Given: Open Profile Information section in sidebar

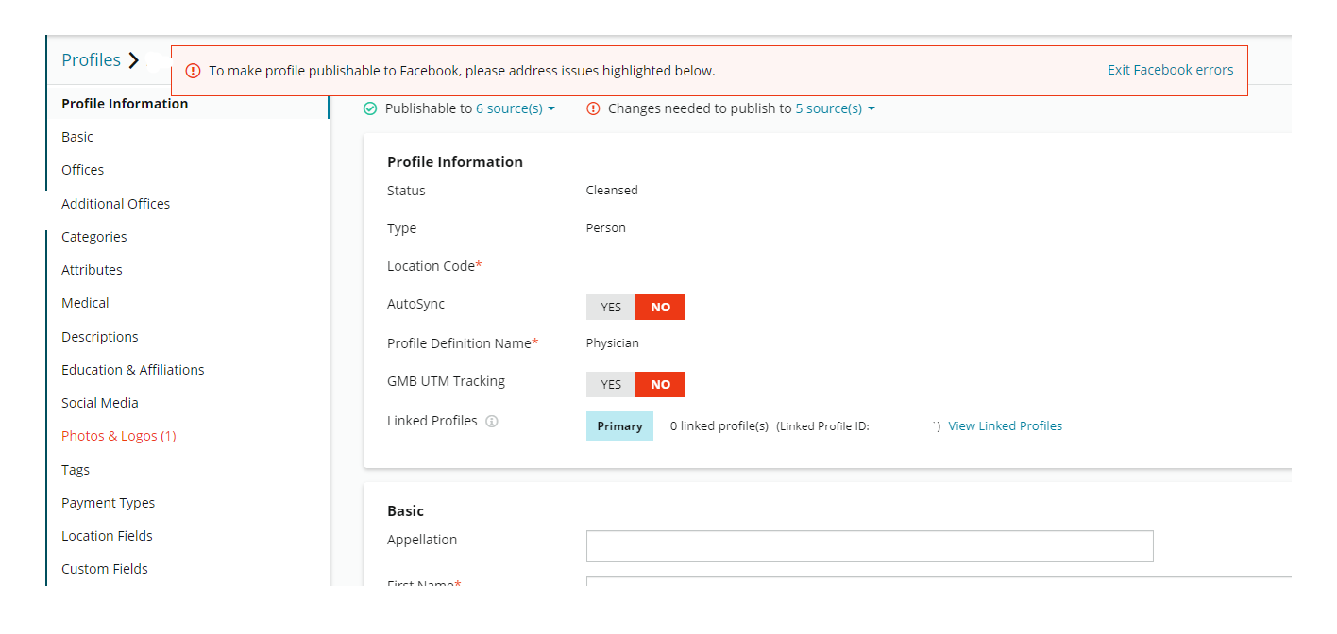Looking at the screenshot, I should pyautogui.click(x=125, y=104).
